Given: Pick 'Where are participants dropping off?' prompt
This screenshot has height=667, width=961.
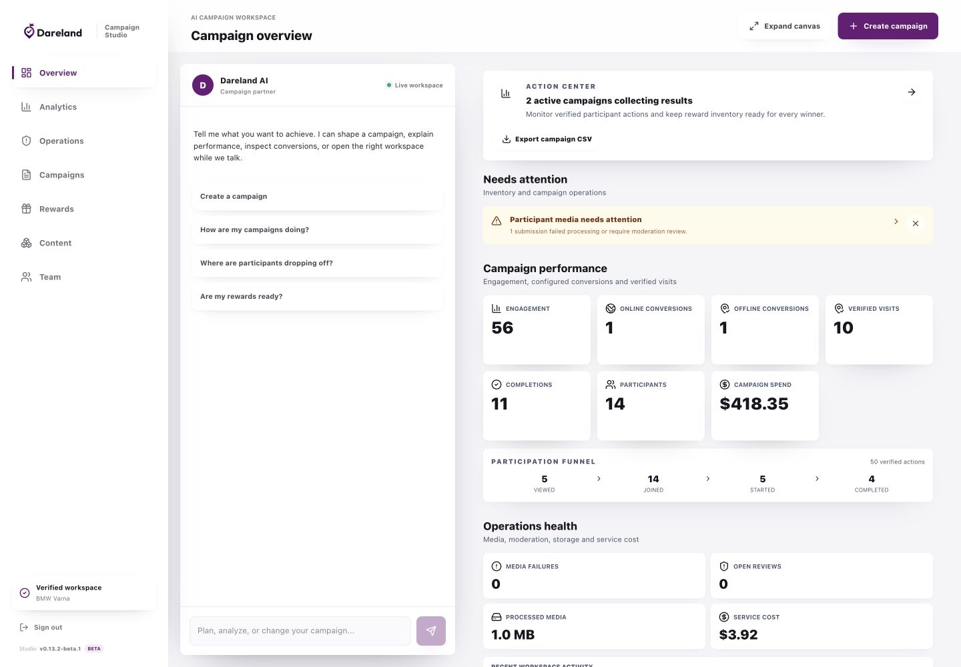Looking at the screenshot, I should pyautogui.click(x=317, y=263).
